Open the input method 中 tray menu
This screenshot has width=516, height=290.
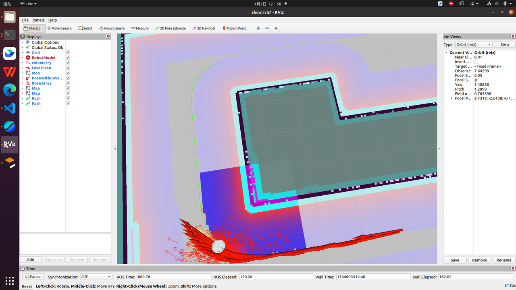(474, 4)
